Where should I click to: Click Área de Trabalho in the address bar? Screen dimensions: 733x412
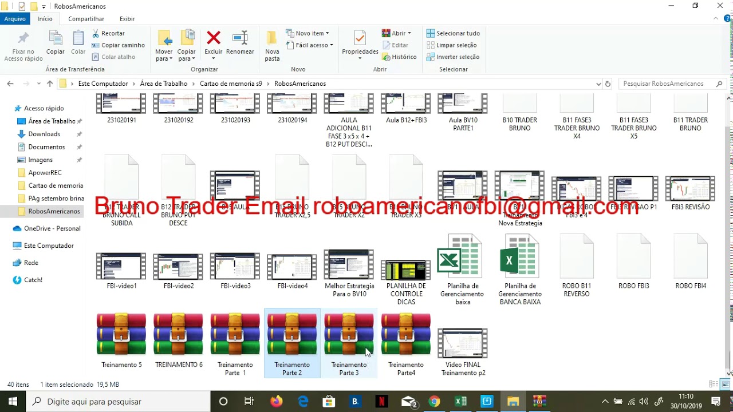coord(164,84)
